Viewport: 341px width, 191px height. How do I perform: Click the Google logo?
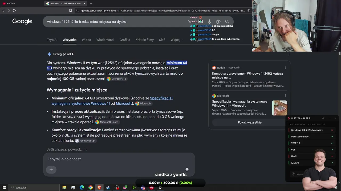pos(22,21)
